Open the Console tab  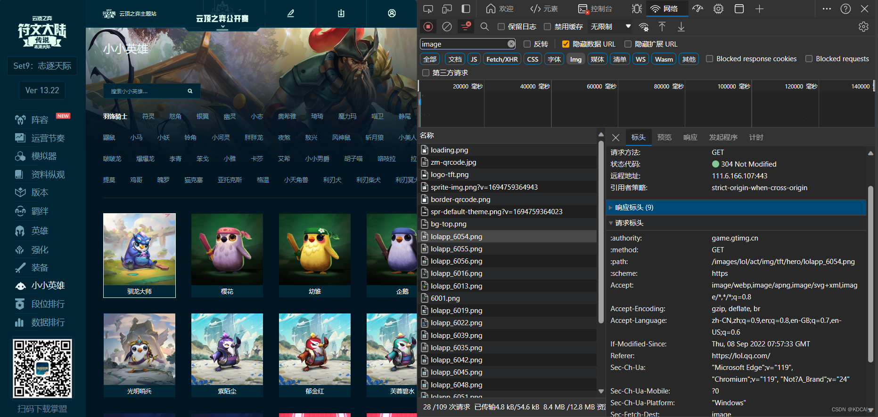pyautogui.click(x=595, y=9)
